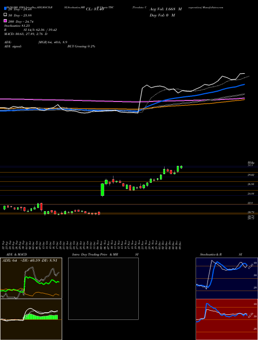Viewport: 258px width, 340px height.
Task: Open the MACD histogram chart panel
Action: (x=31, y=319)
